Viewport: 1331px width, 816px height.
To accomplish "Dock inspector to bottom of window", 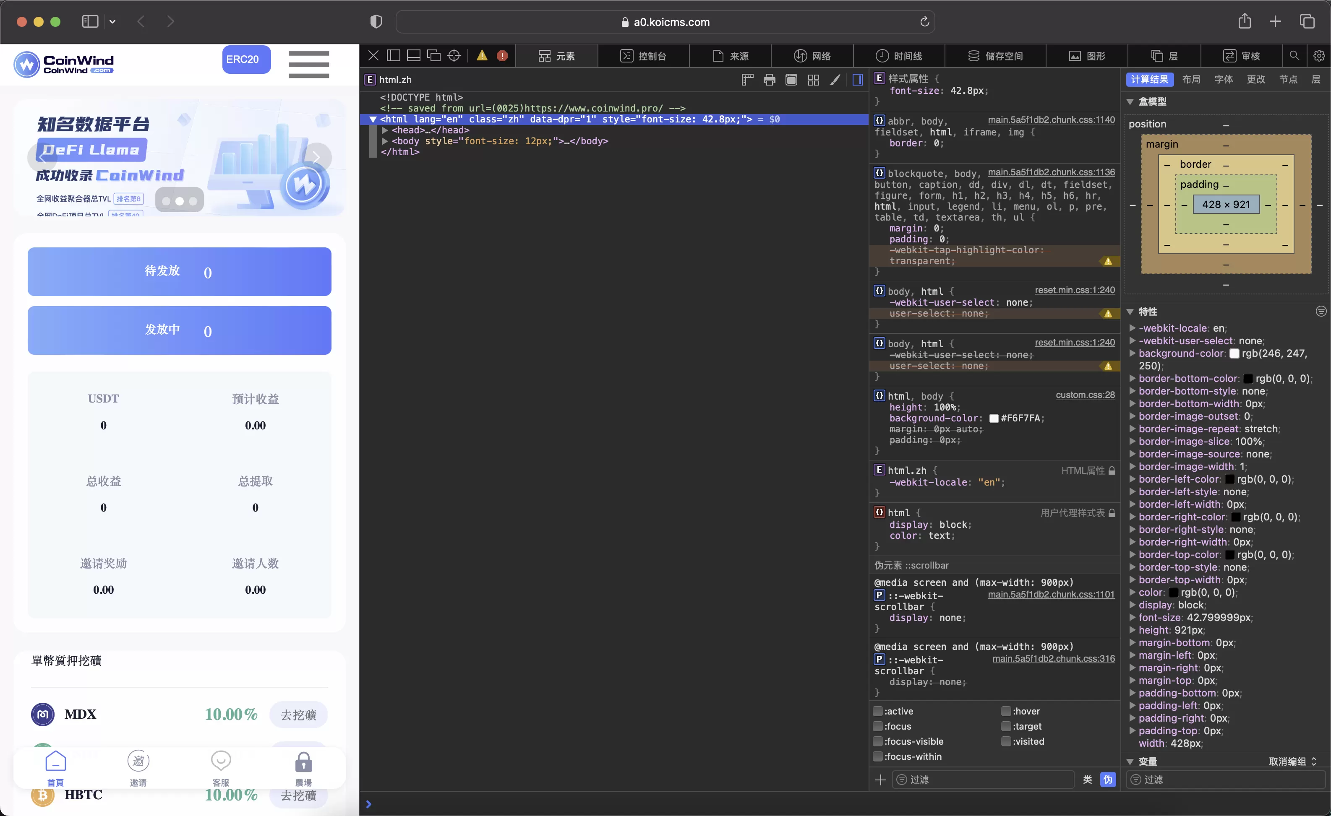I will click(x=414, y=56).
